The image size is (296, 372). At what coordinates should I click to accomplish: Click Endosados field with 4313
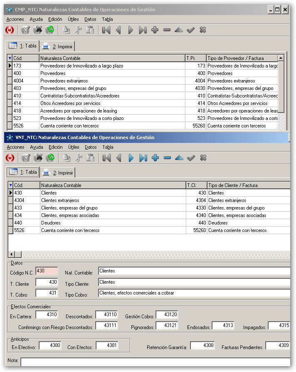[x=223, y=325]
